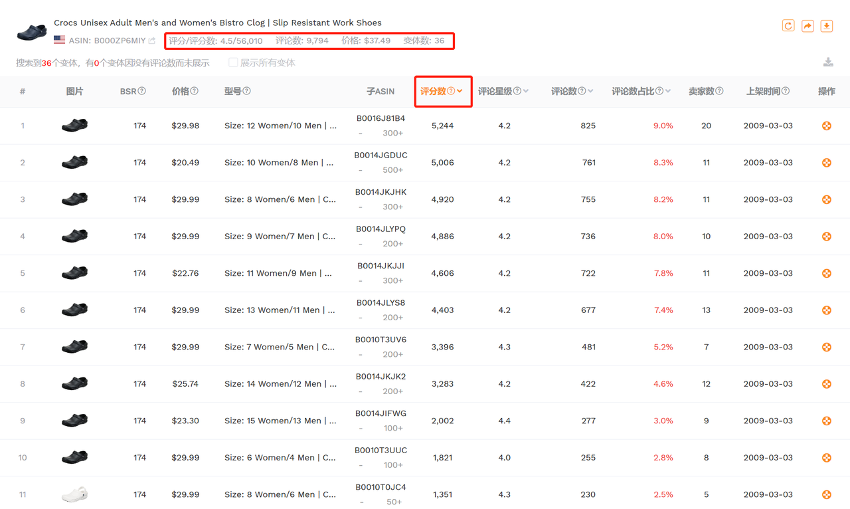This screenshot has height=509, width=850.
Task: Click model text Size: 15 Women/13 Men
Action: (x=280, y=421)
